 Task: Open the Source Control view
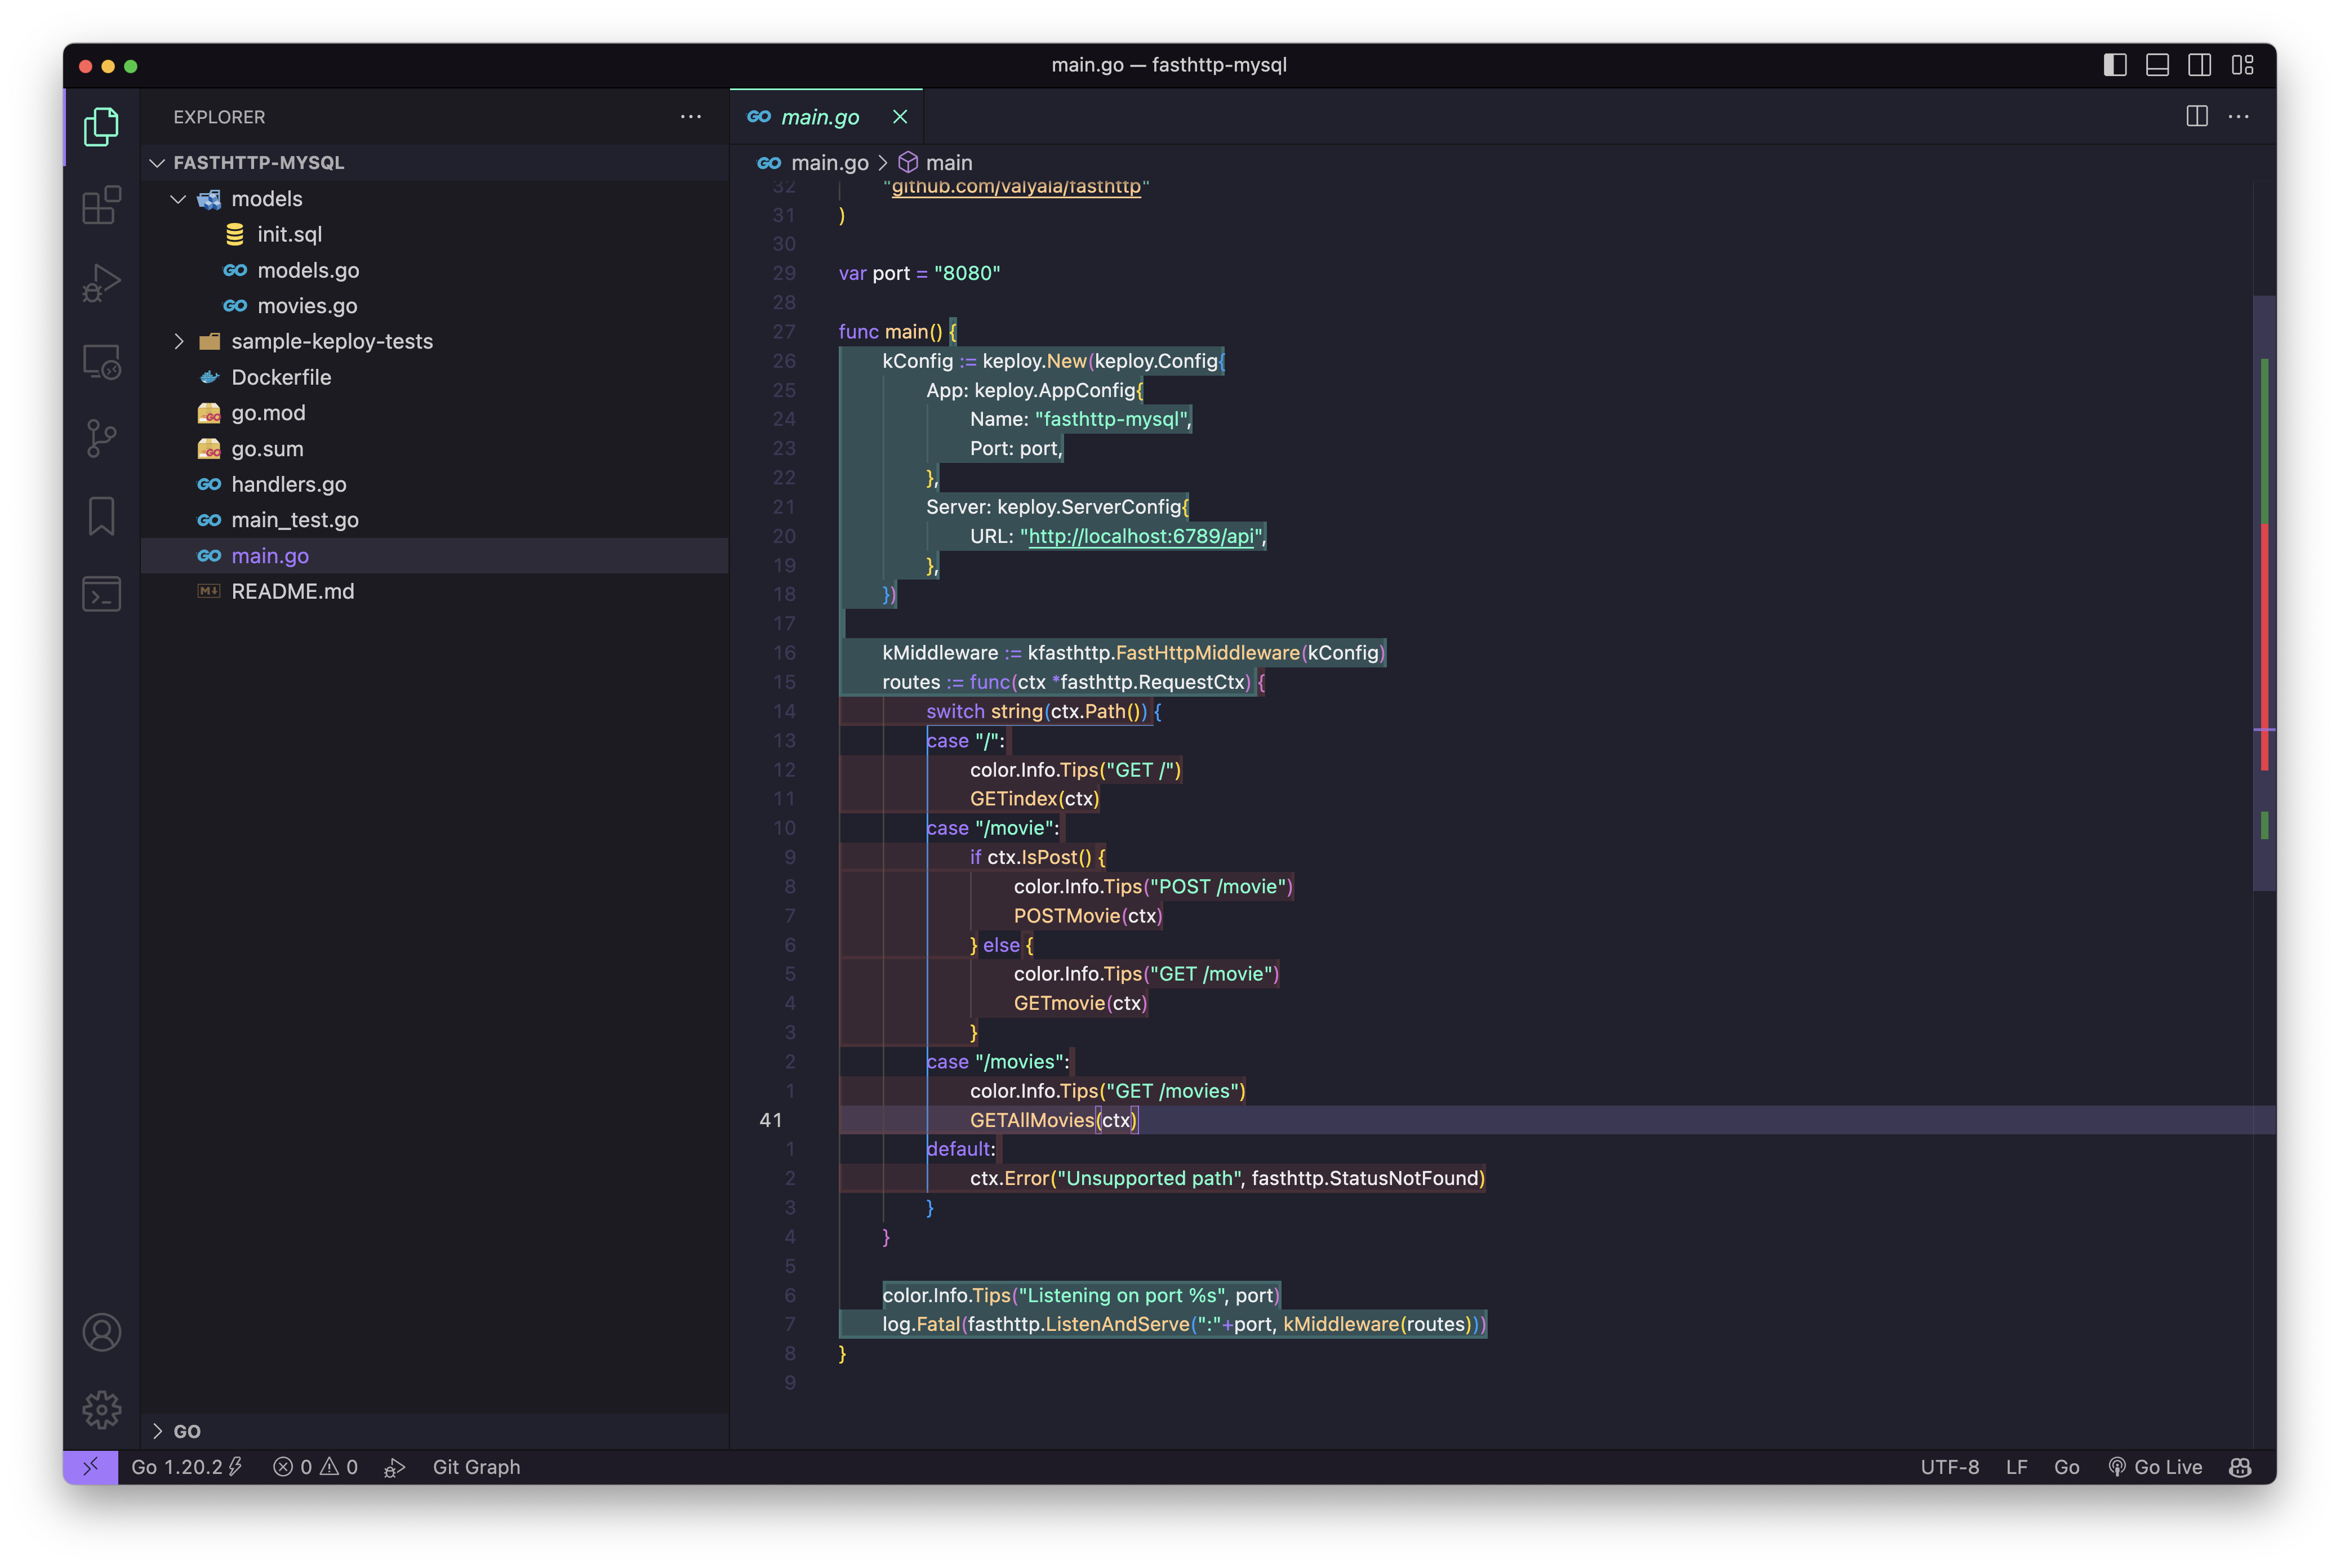click(x=101, y=438)
